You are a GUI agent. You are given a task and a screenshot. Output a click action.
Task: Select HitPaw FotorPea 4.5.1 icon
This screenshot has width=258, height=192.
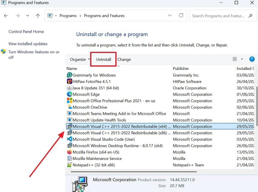70,81
